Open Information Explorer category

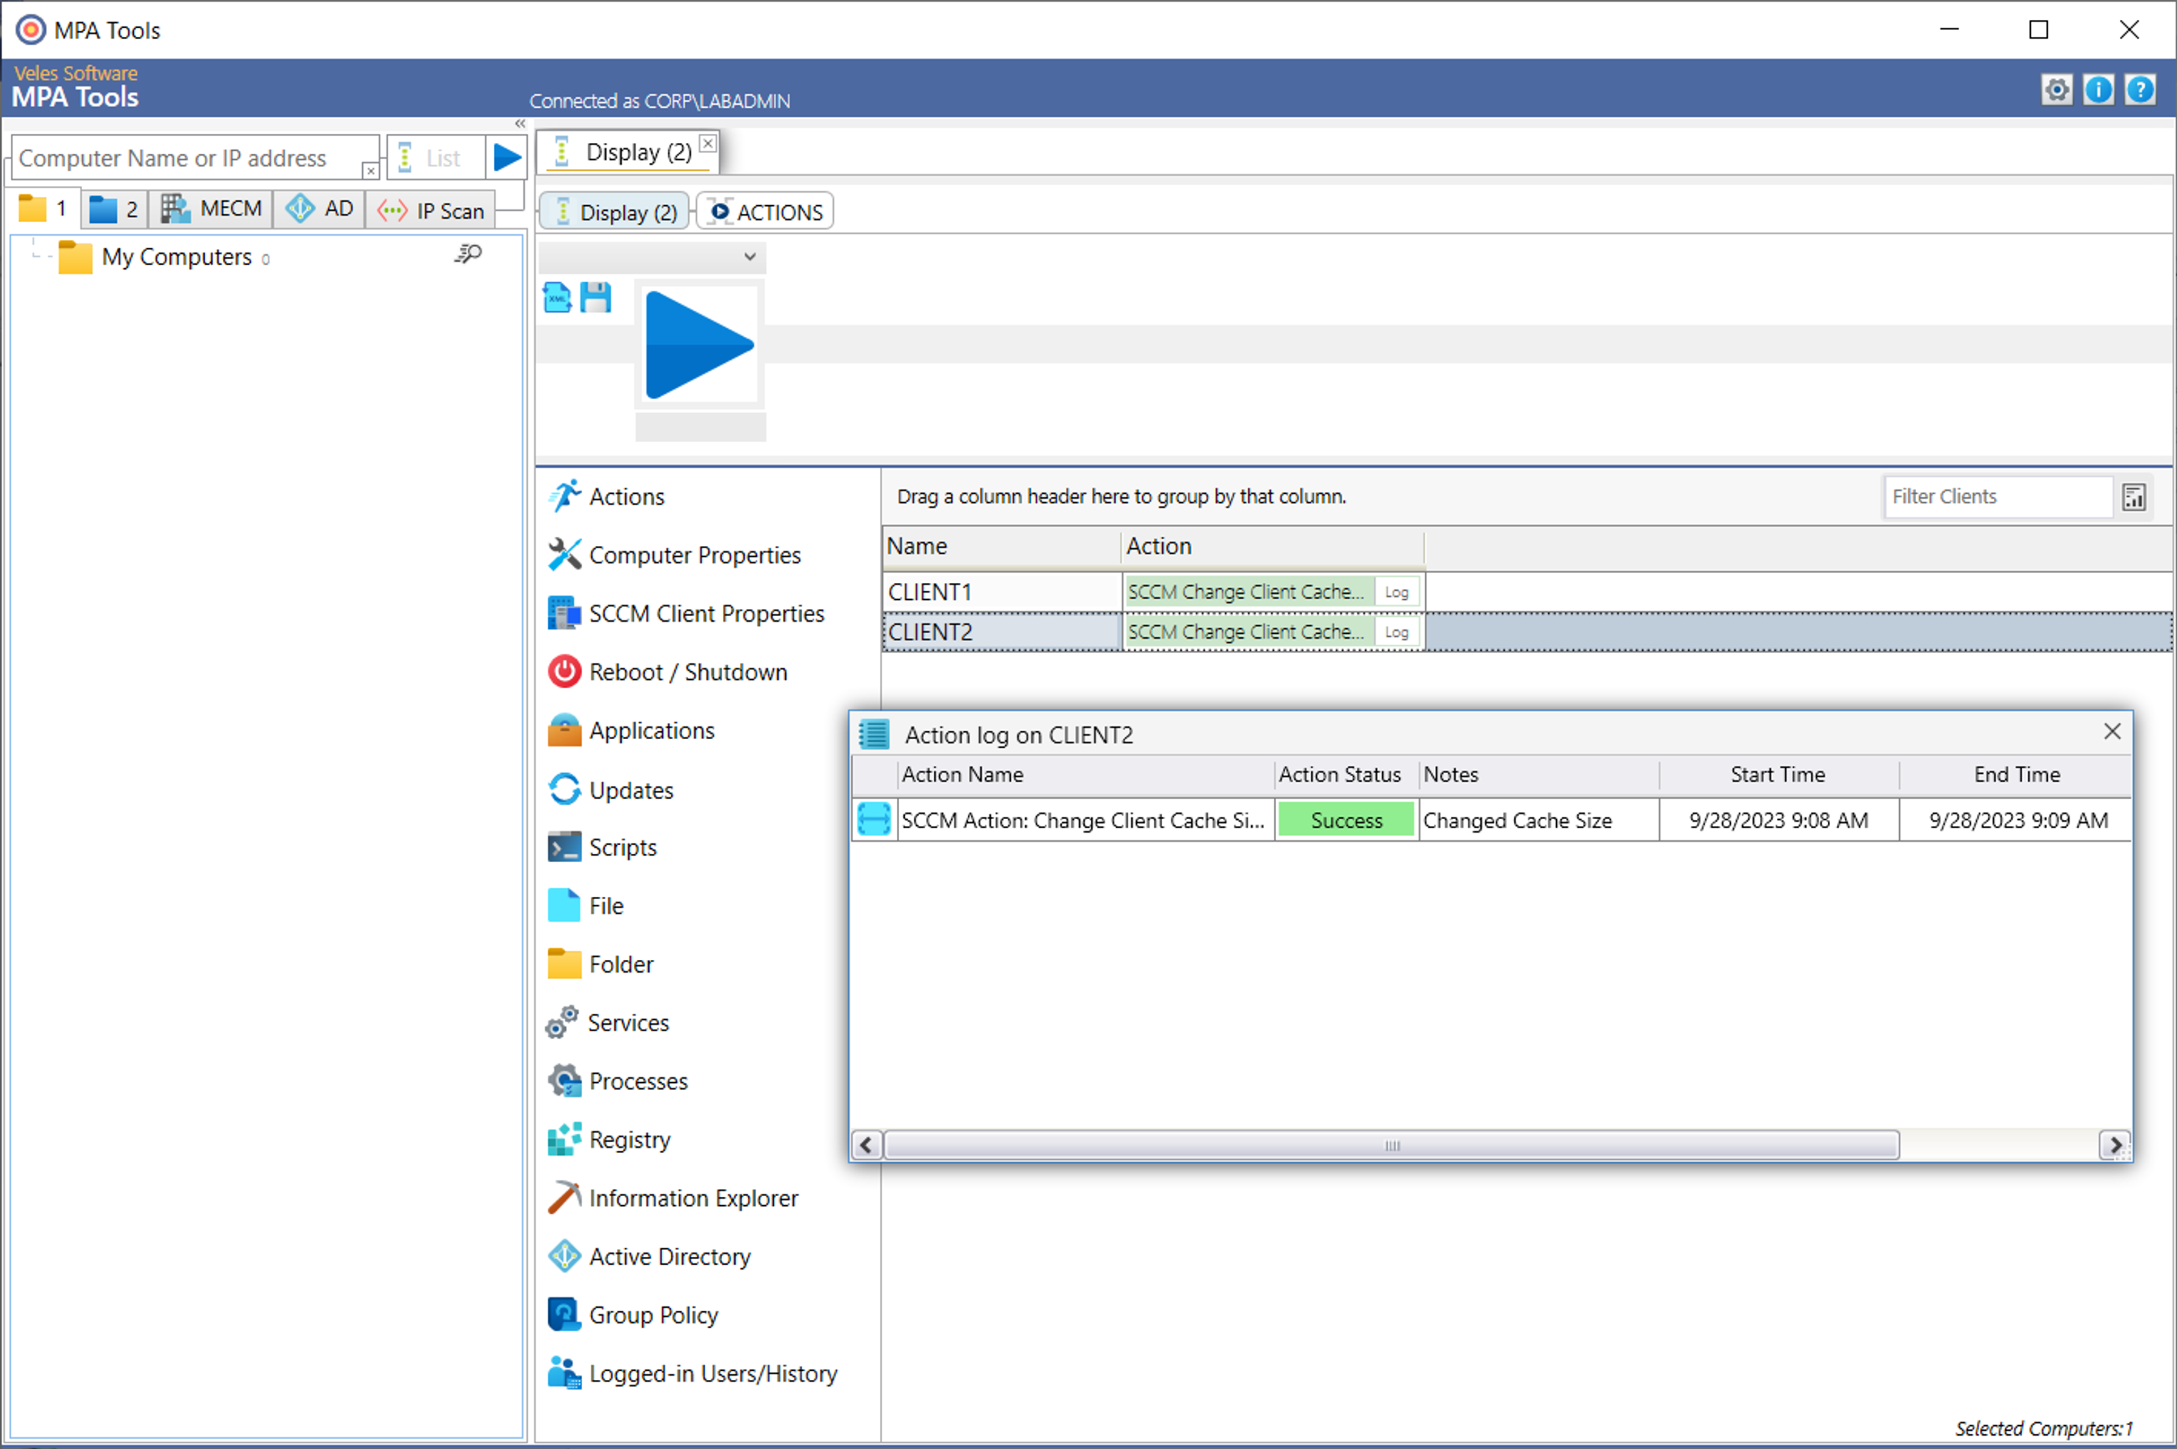(673, 1198)
